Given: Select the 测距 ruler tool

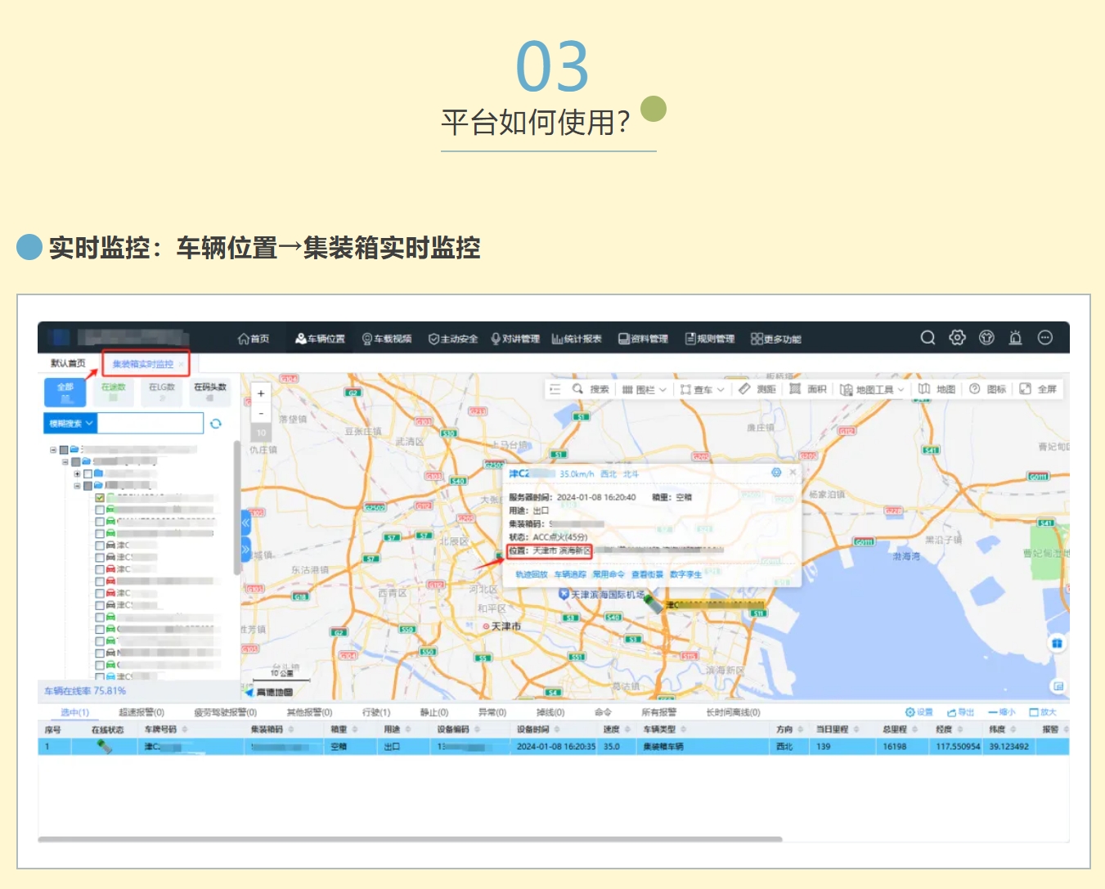Looking at the screenshot, I should [757, 389].
